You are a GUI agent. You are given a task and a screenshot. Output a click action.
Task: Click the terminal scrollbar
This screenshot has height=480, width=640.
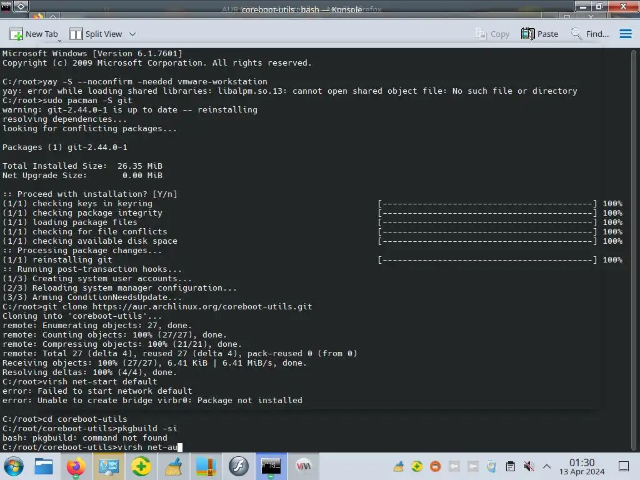tap(634, 249)
